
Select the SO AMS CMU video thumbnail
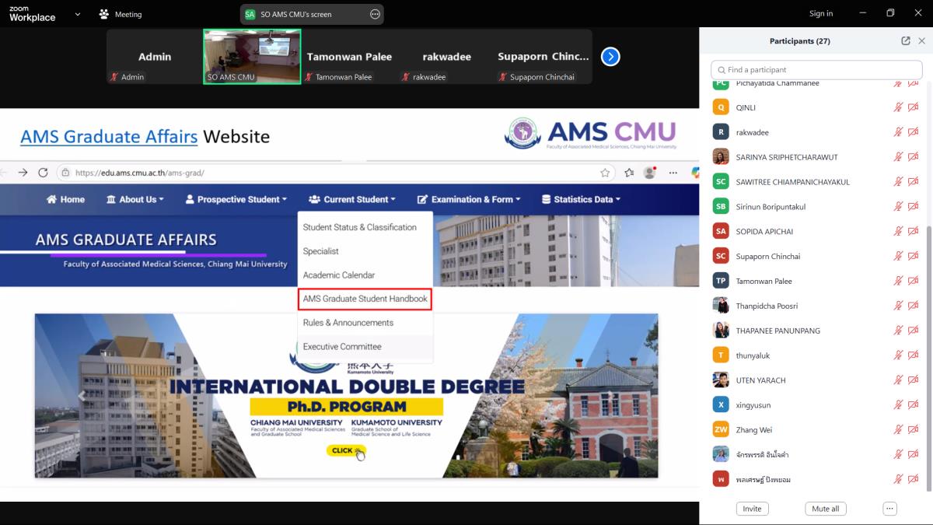[252, 57]
